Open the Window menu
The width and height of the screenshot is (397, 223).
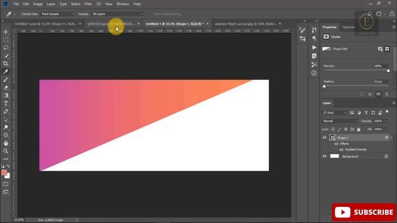[x=123, y=4]
